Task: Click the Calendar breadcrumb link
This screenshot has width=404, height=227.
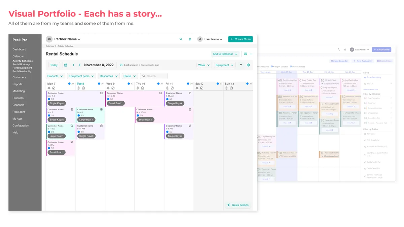Action: pos(50,46)
